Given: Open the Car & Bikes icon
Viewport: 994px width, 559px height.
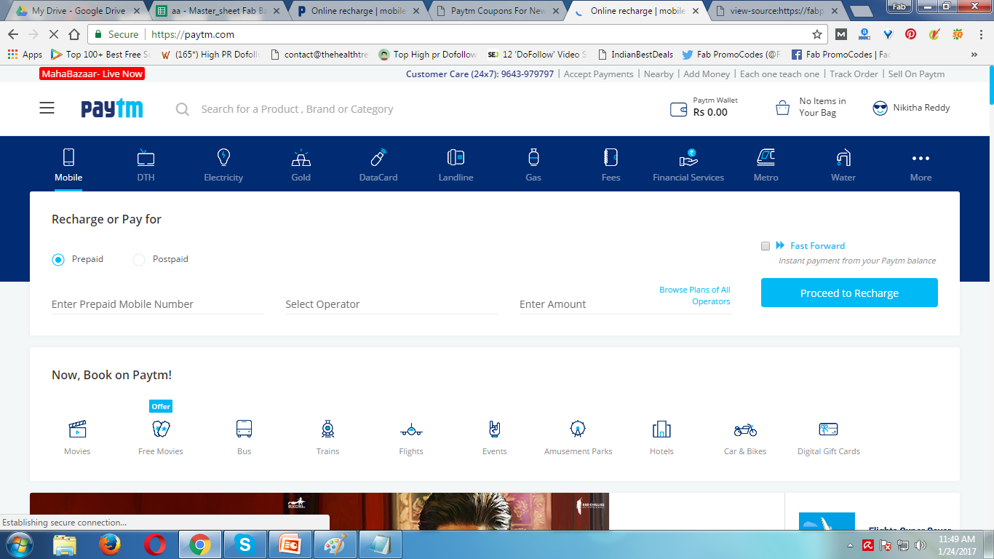Looking at the screenshot, I should 745,429.
